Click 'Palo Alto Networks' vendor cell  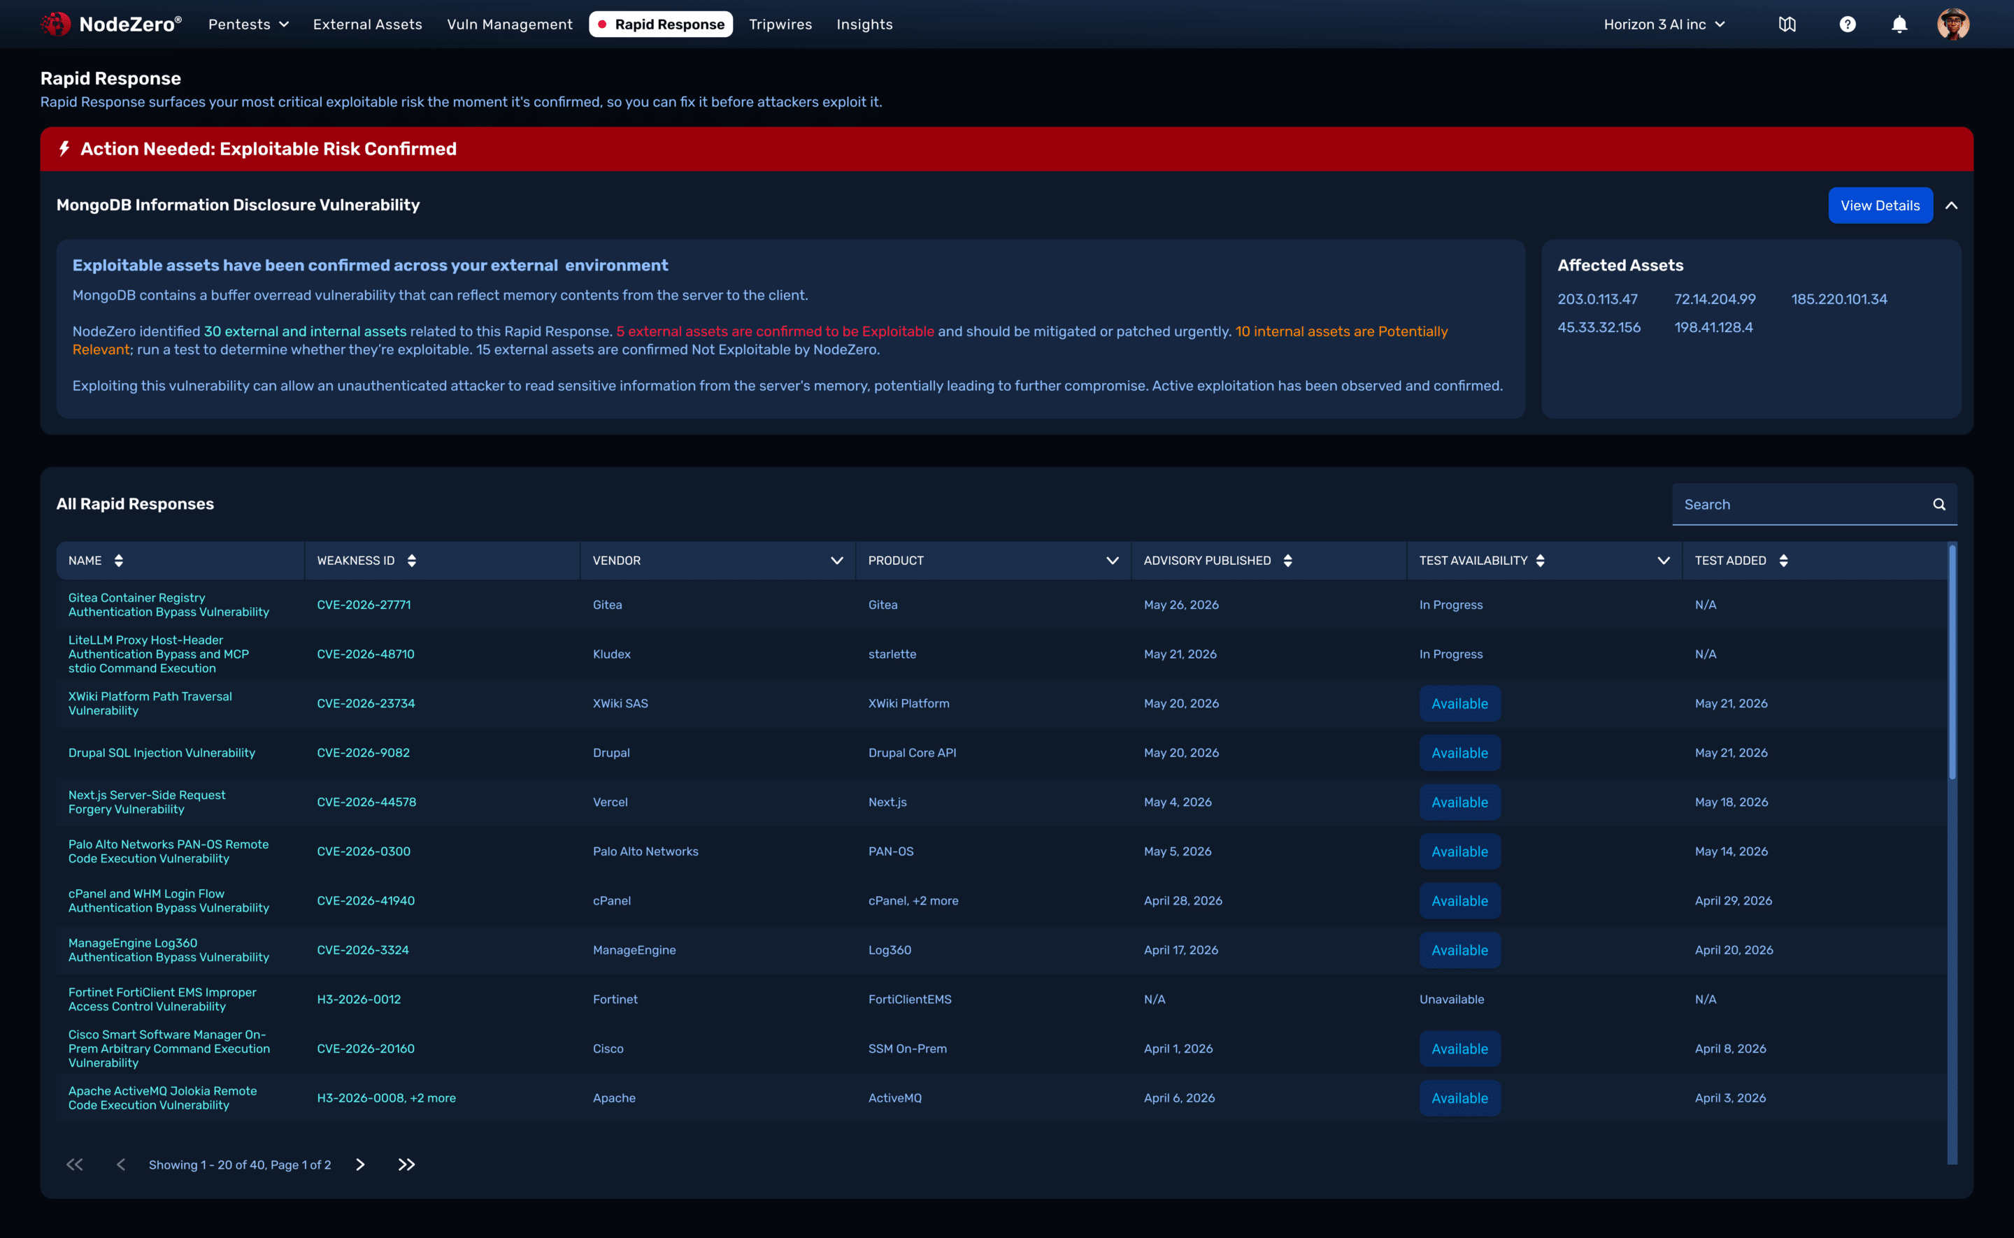click(x=645, y=851)
